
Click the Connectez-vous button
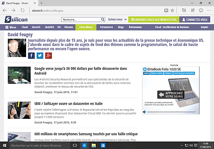coord(195,20)
